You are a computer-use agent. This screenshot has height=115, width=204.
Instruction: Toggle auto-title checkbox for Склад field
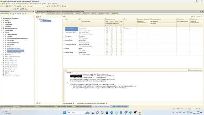80,50
